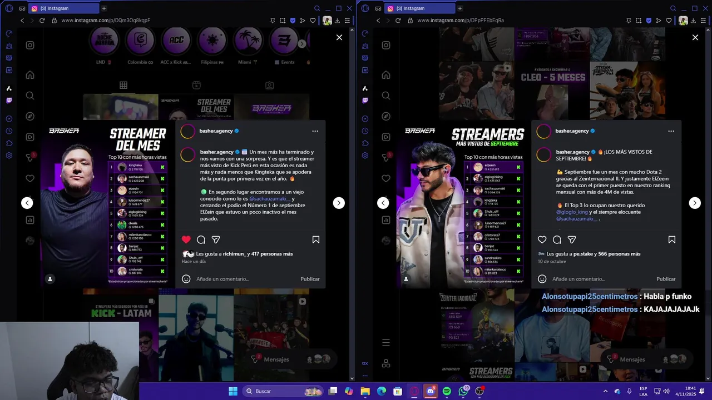Open comment icon on right window post
Screen dimensions: 712x400
click(x=557, y=239)
